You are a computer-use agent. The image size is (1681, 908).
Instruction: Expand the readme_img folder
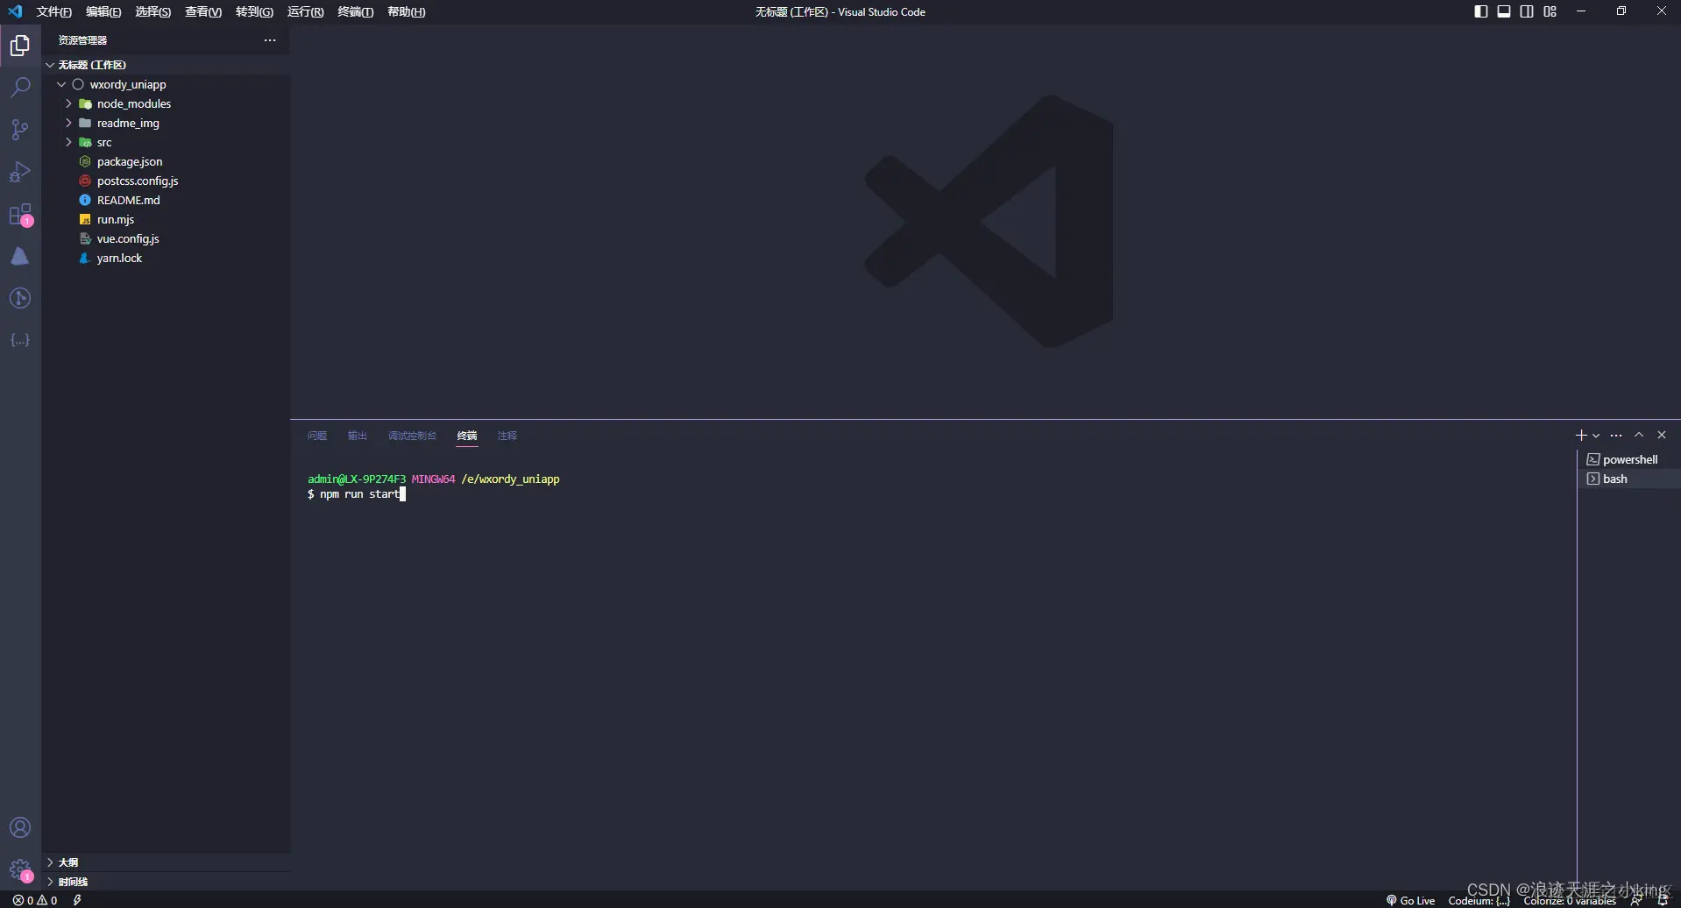pos(68,123)
